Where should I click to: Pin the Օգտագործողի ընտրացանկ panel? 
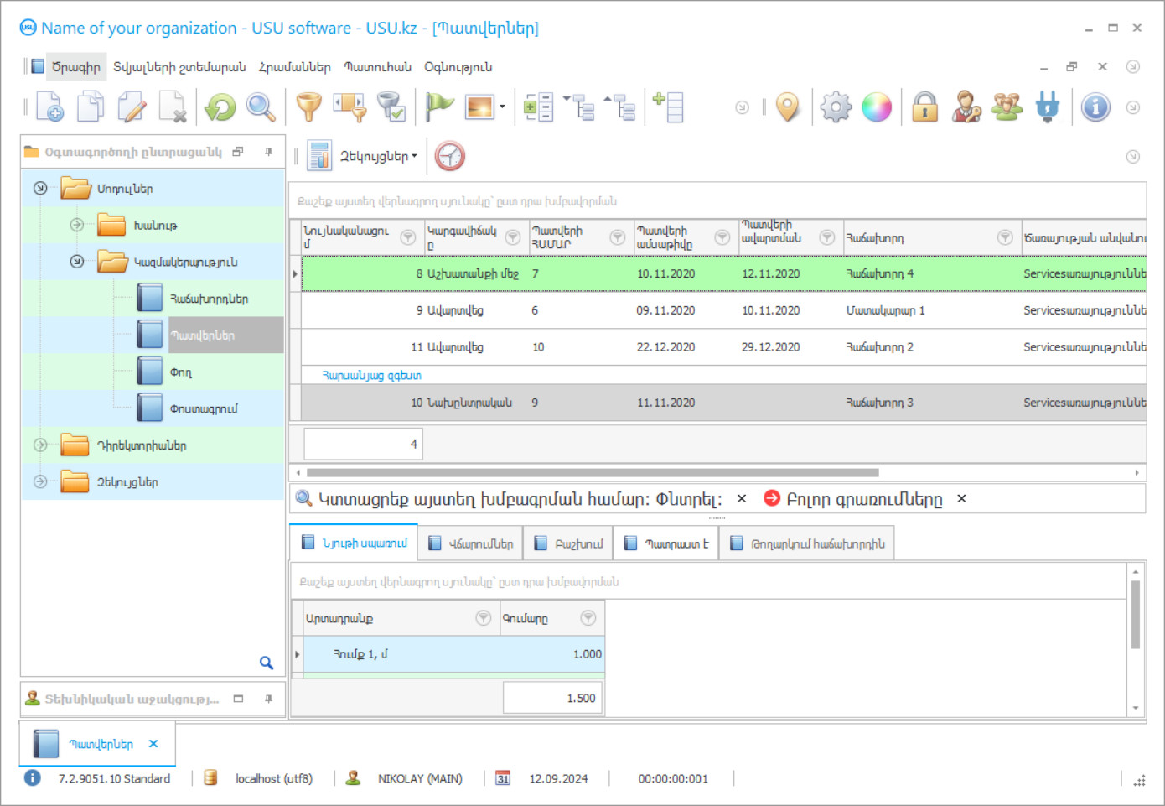[268, 152]
